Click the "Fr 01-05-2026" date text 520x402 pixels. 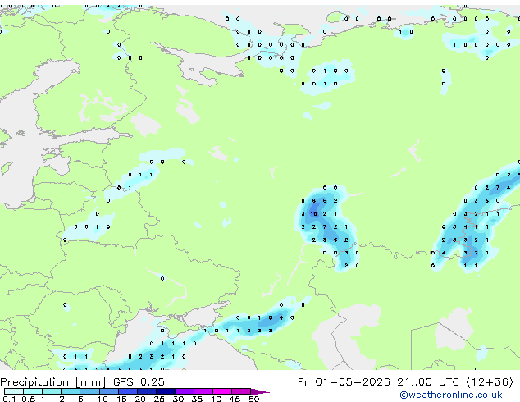[x=344, y=382]
